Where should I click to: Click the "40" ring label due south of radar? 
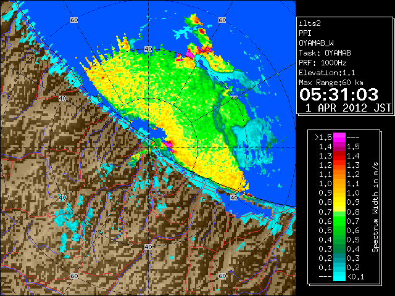[x=148, y=247]
